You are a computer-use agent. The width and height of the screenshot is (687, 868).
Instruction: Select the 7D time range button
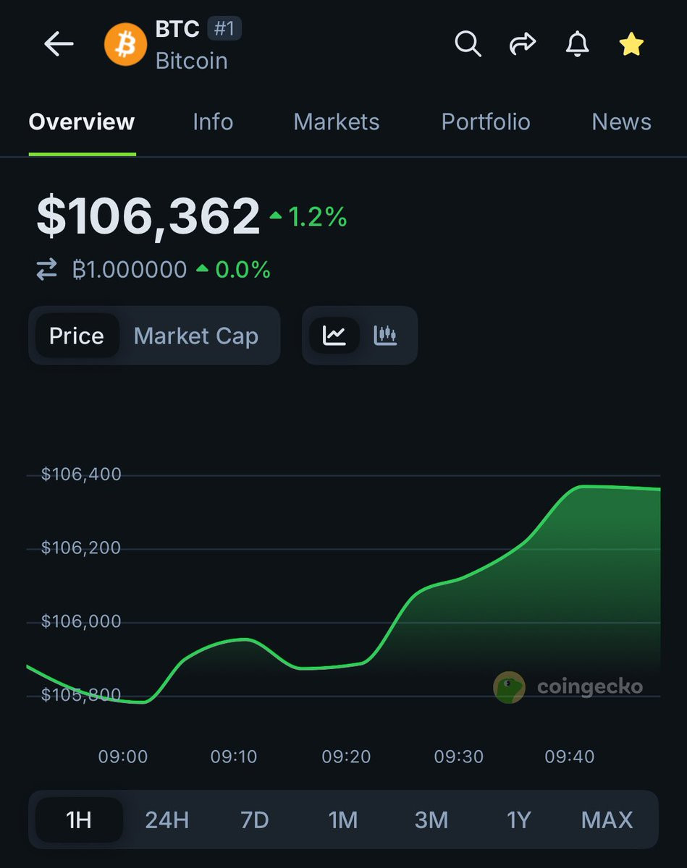(x=255, y=820)
